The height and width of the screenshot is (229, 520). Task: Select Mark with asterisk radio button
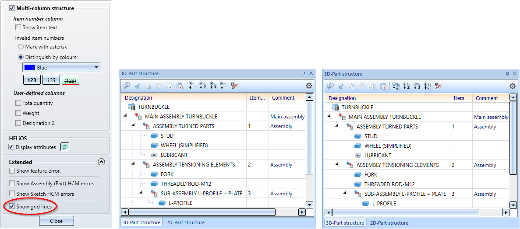(21, 47)
